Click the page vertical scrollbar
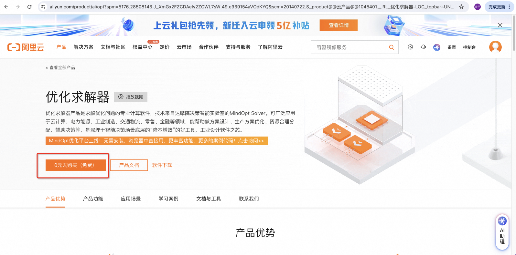Screen dimensions: 516x255 [514, 33]
